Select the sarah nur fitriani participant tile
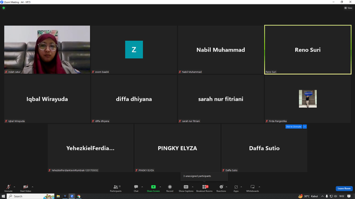The image size is (355, 199). tap(221, 99)
